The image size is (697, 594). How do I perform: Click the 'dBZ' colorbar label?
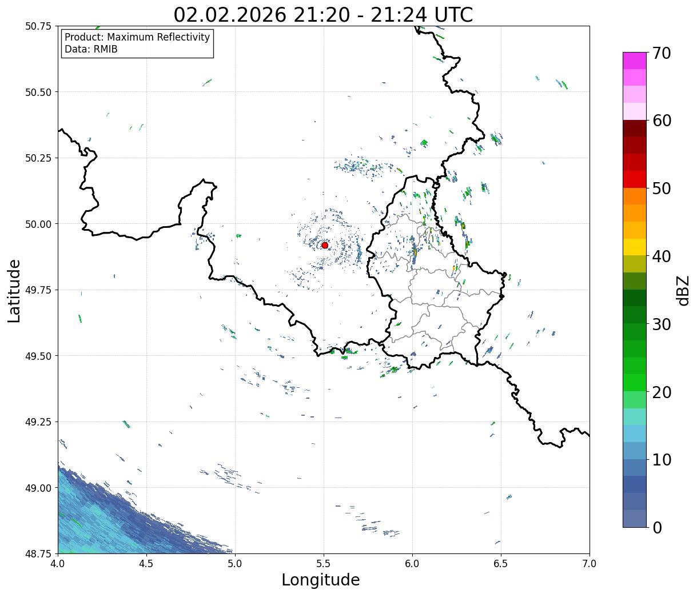pos(683,290)
